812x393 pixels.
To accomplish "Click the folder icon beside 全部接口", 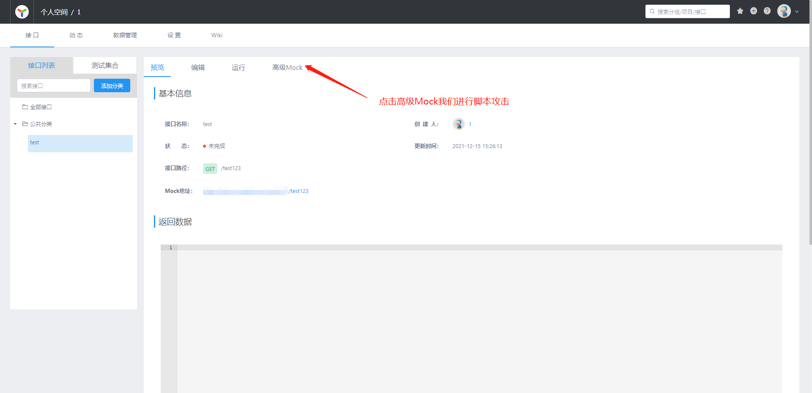I will coord(25,107).
